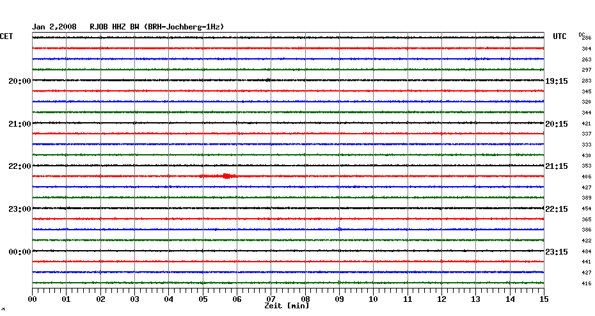Click the '15' minute tick label

544,299
